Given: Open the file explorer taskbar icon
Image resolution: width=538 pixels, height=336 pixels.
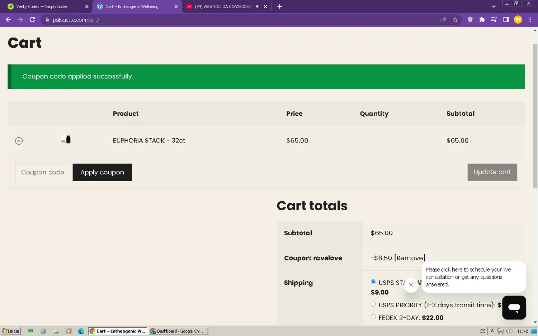Looking at the screenshot, I should (56, 331).
